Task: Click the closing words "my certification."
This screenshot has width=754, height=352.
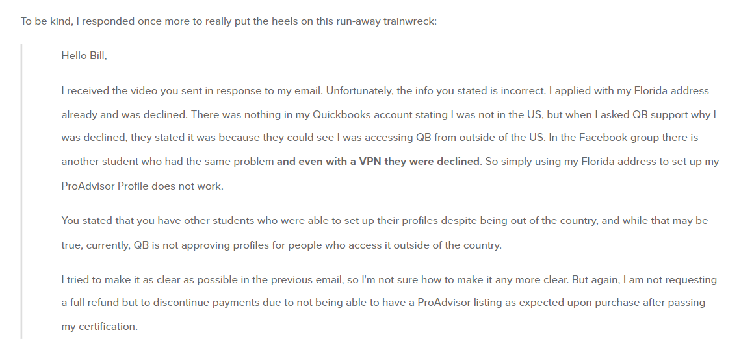Action: click(x=99, y=327)
